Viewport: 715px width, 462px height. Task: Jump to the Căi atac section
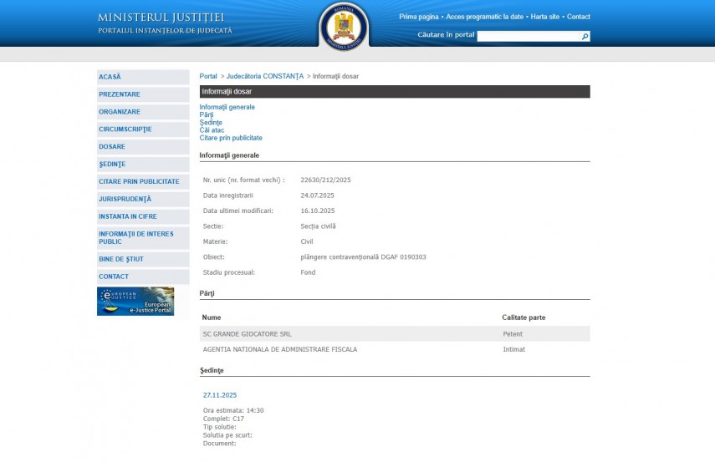[212, 130]
